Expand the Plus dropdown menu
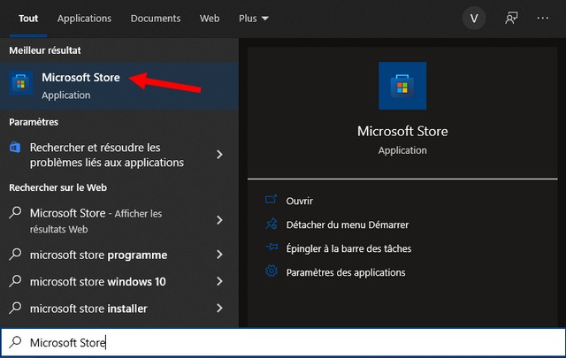 coord(254,19)
